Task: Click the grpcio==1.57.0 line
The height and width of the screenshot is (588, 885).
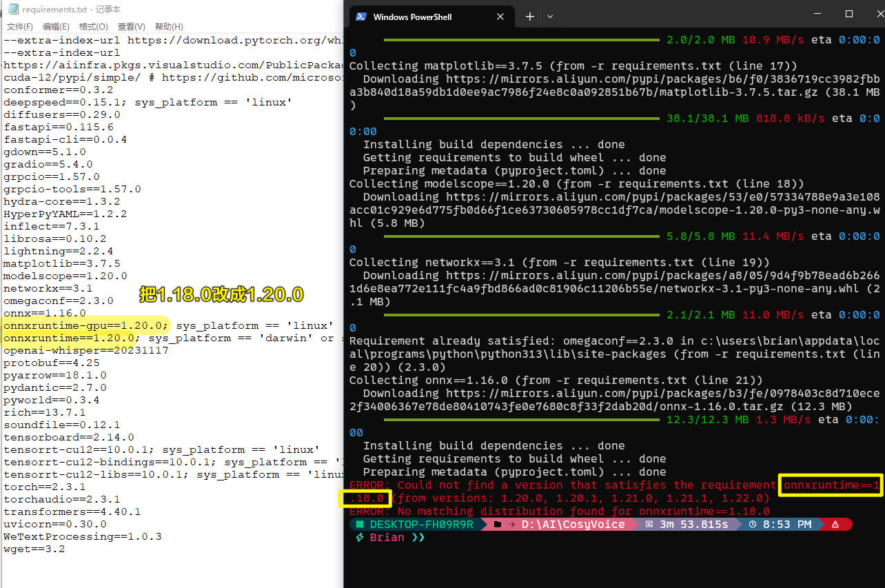Action: 52,176
